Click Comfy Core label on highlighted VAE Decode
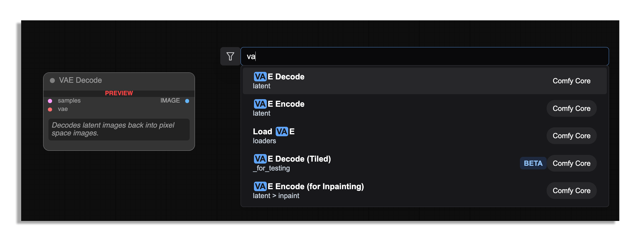The height and width of the screenshot is (241, 643). coord(571,81)
